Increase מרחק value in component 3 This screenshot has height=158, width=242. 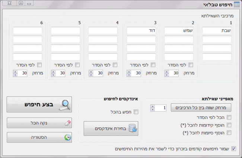(x=129, y=72)
